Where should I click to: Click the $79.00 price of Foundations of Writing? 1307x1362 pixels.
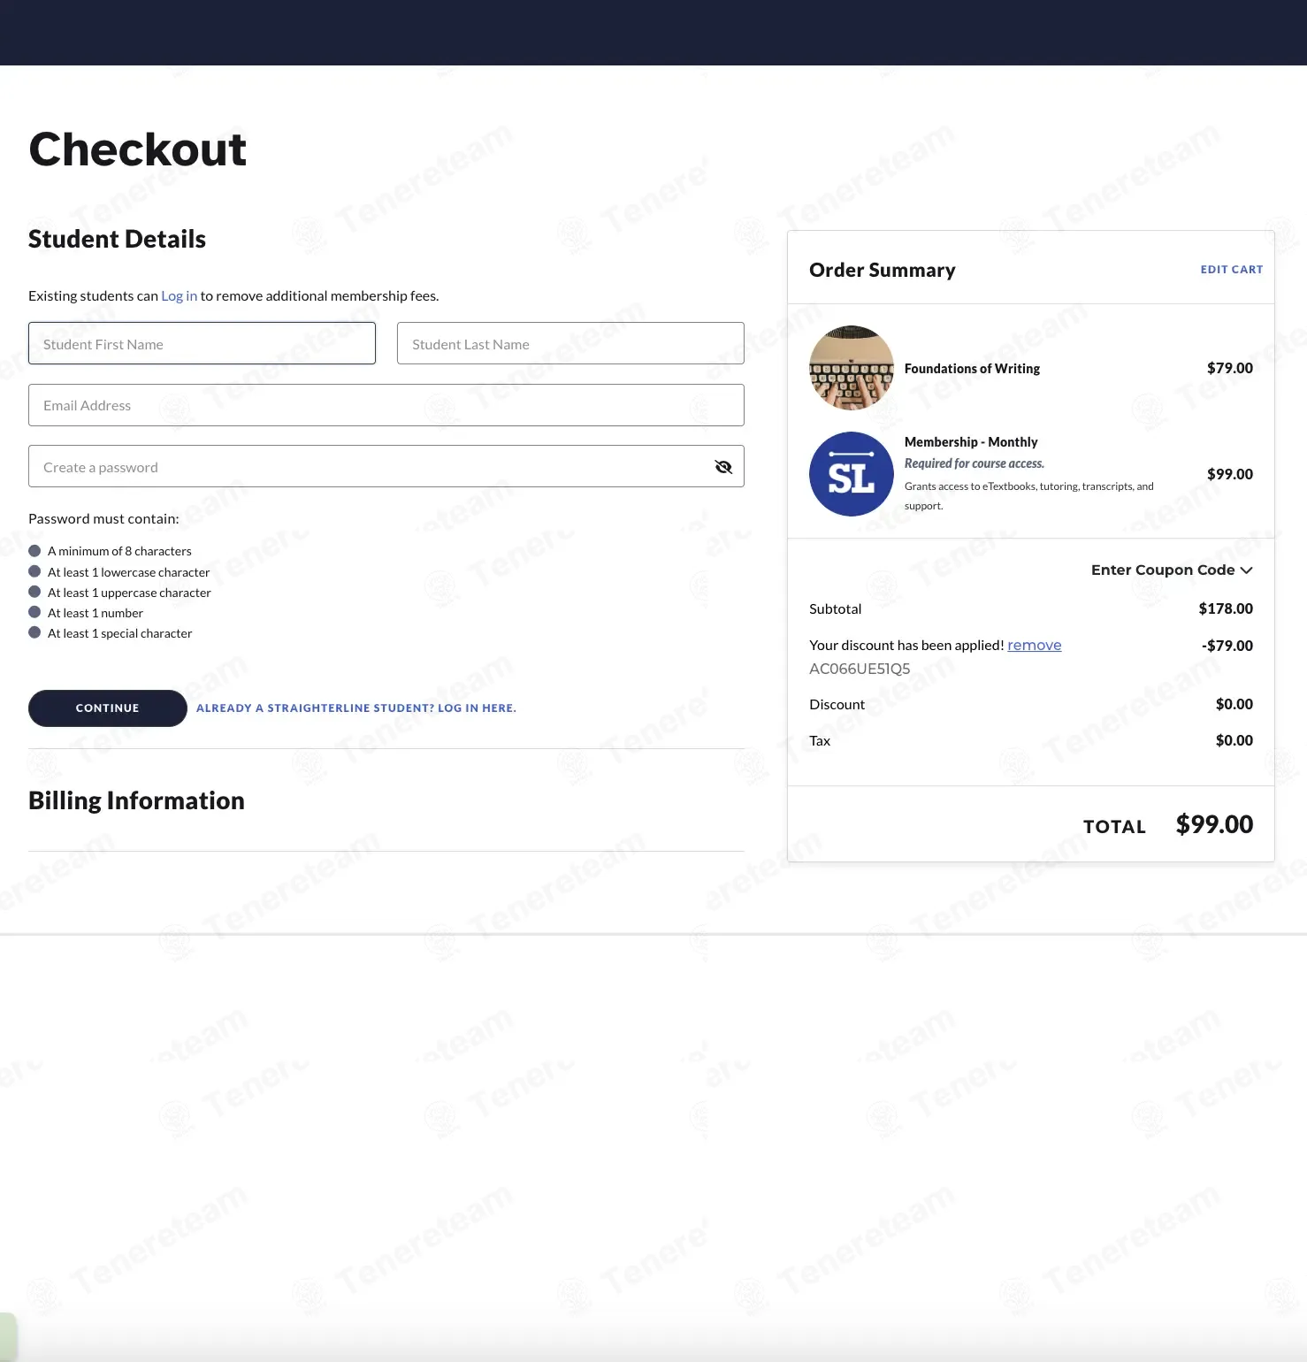1230,368
